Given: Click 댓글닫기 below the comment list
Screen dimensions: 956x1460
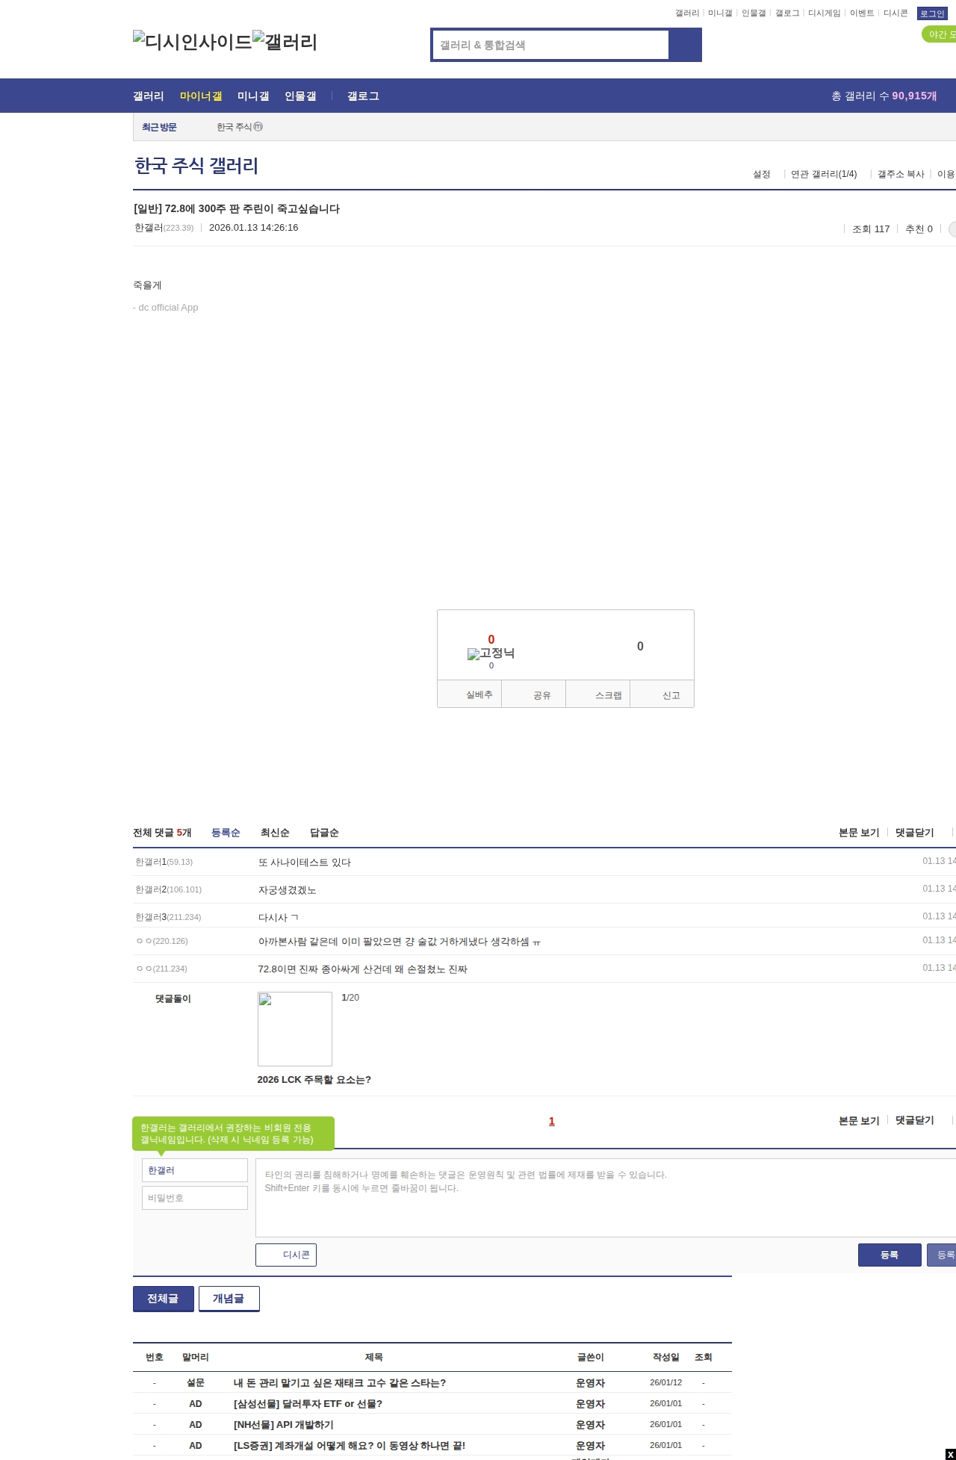Looking at the screenshot, I should click(x=915, y=1121).
